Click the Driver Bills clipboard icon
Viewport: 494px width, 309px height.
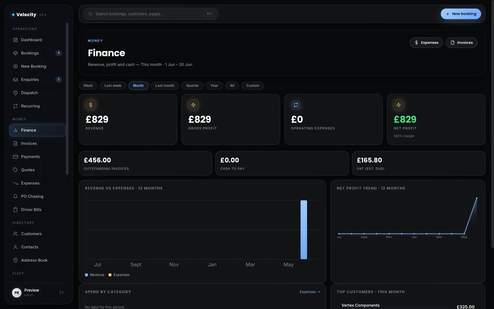[15, 210]
